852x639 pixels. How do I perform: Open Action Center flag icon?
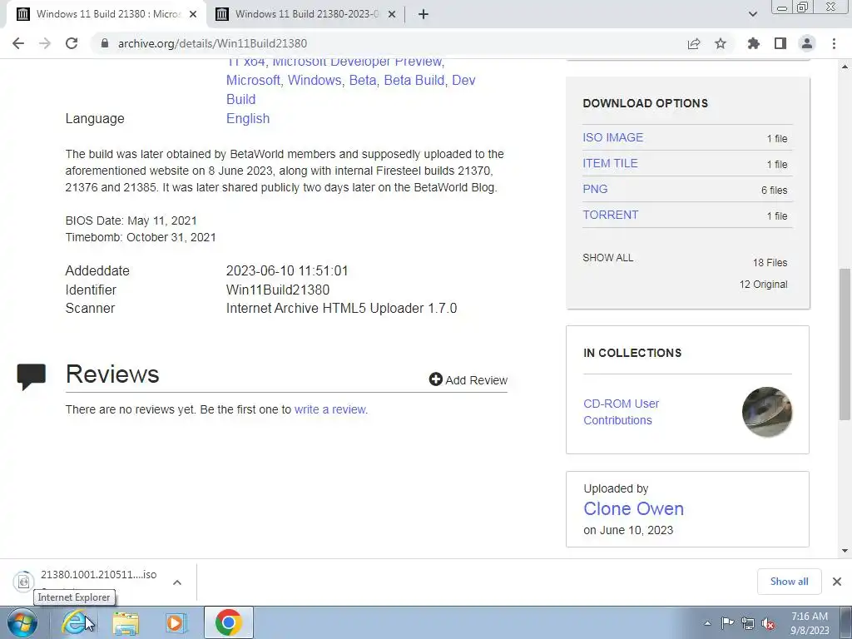[x=727, y=623]
